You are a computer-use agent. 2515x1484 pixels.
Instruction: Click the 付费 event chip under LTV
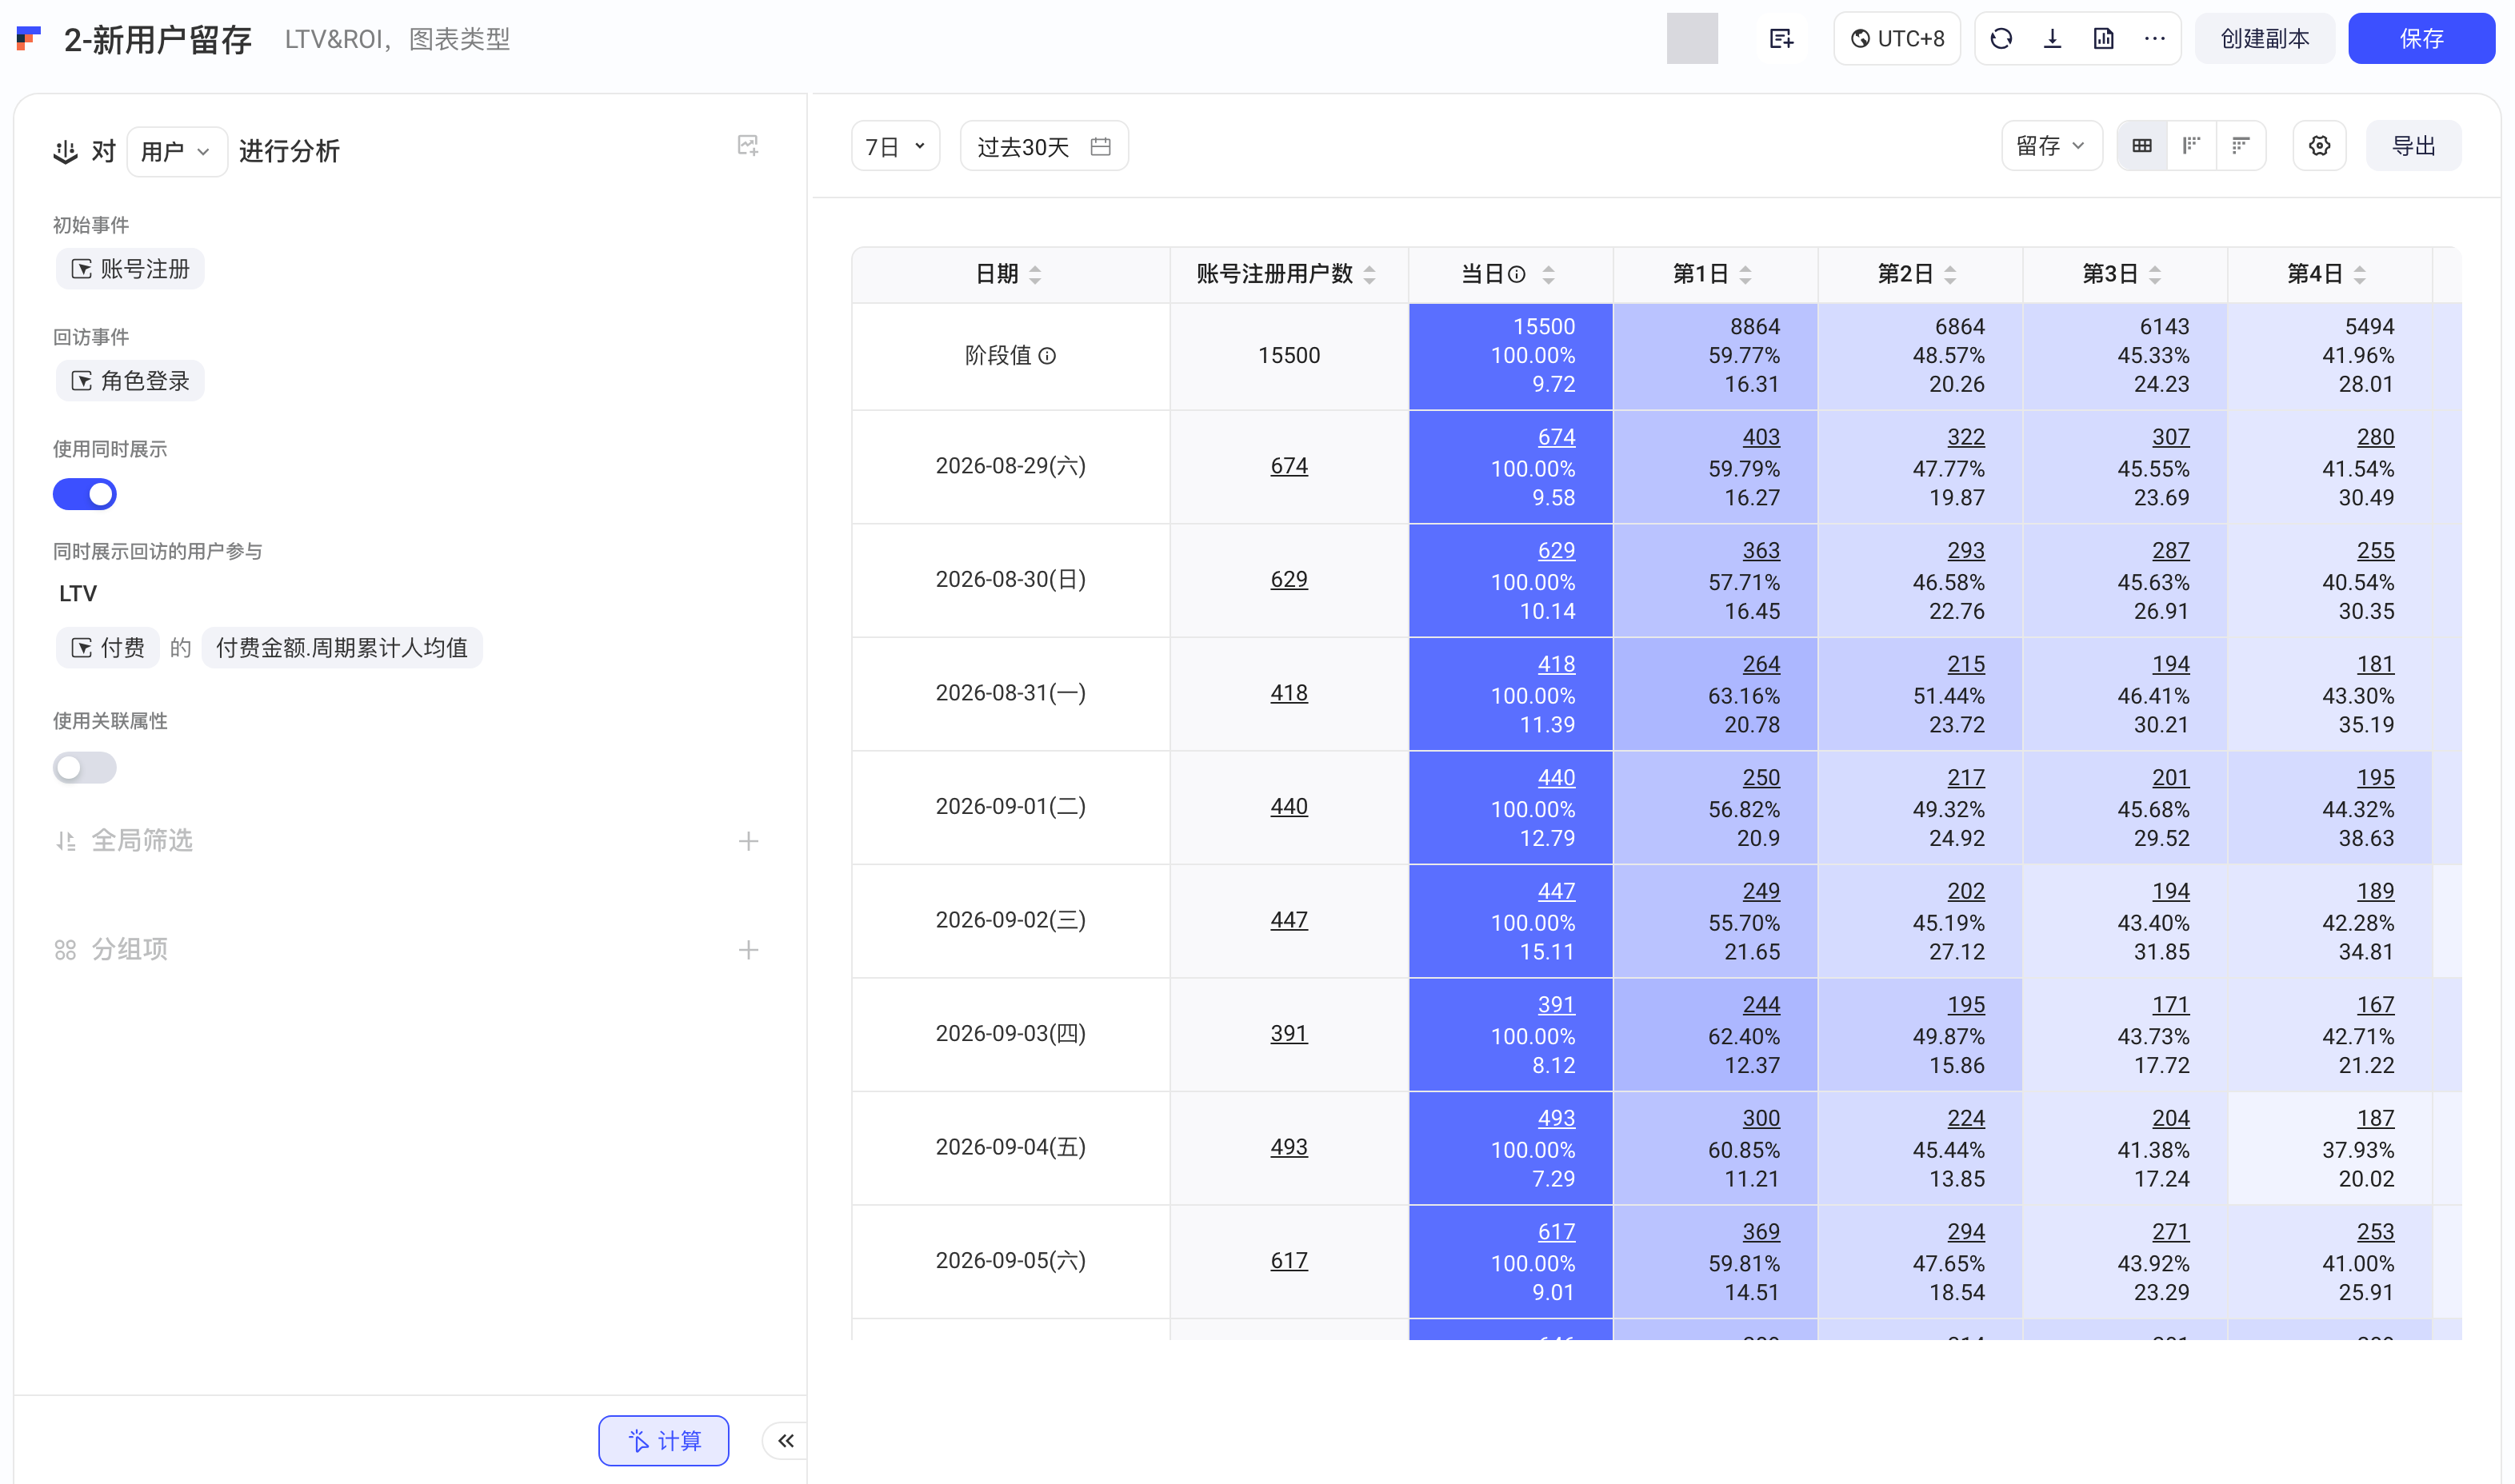pyautogui.click(x=107, y=648)
